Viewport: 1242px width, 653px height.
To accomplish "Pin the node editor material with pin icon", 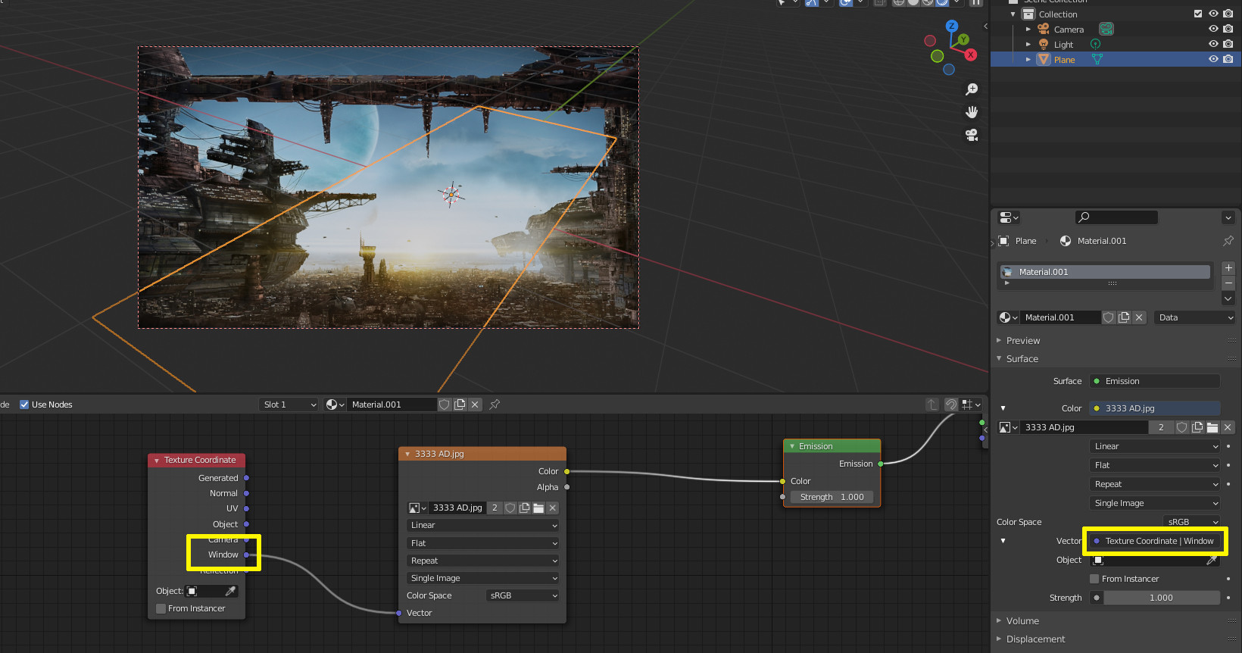I will tap(495, 405).
